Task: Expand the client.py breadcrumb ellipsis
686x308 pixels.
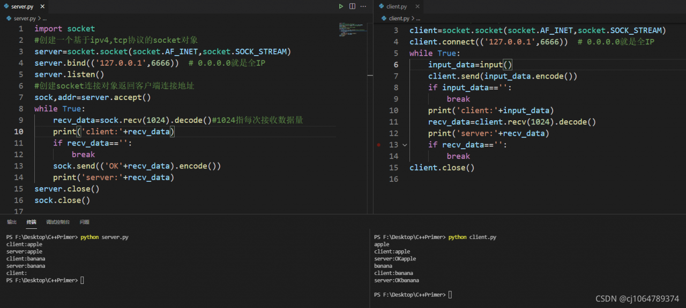Action: click(x=417, y=18)
